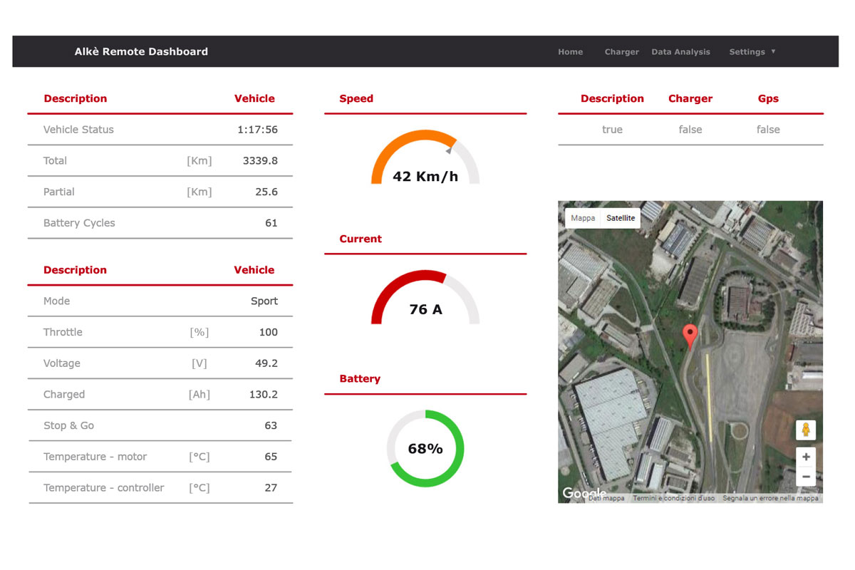This screenshot has height=570, width=855.
Task: Open the Data Analysis page
Action: coord(680,52)
